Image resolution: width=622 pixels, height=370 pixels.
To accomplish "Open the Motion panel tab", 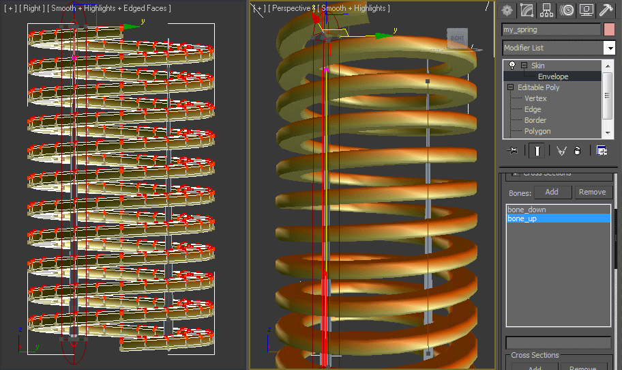I will 566,10.
